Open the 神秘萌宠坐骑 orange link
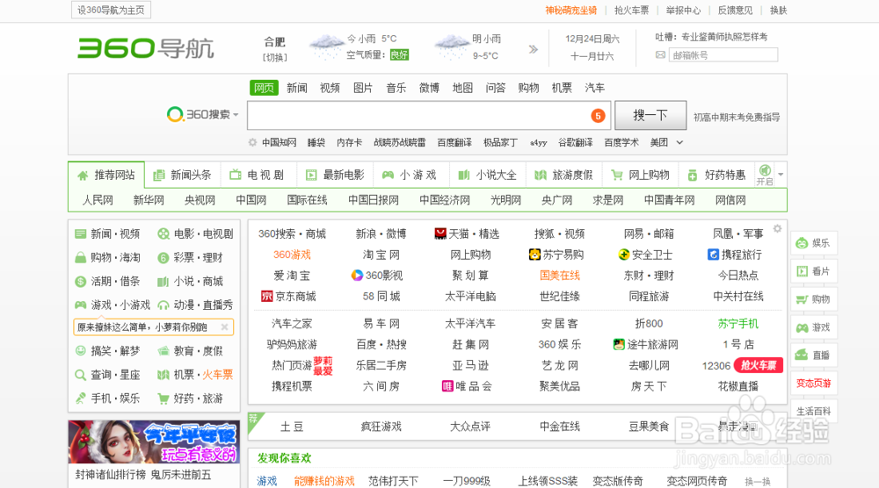This screenshot has height=488, width=879. (570, 10)
